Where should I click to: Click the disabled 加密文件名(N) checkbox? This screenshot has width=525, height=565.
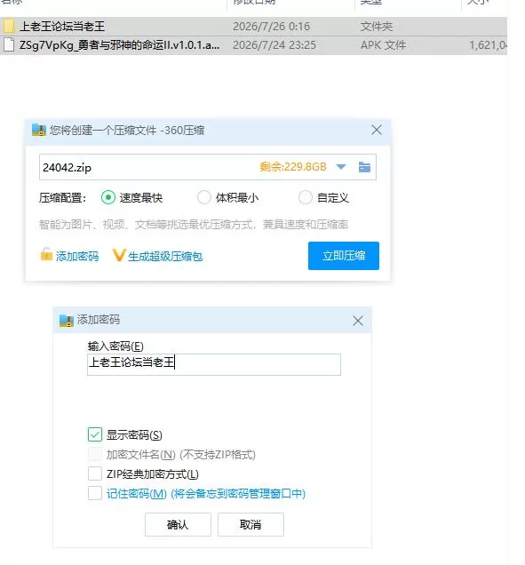tap(95, 454)
